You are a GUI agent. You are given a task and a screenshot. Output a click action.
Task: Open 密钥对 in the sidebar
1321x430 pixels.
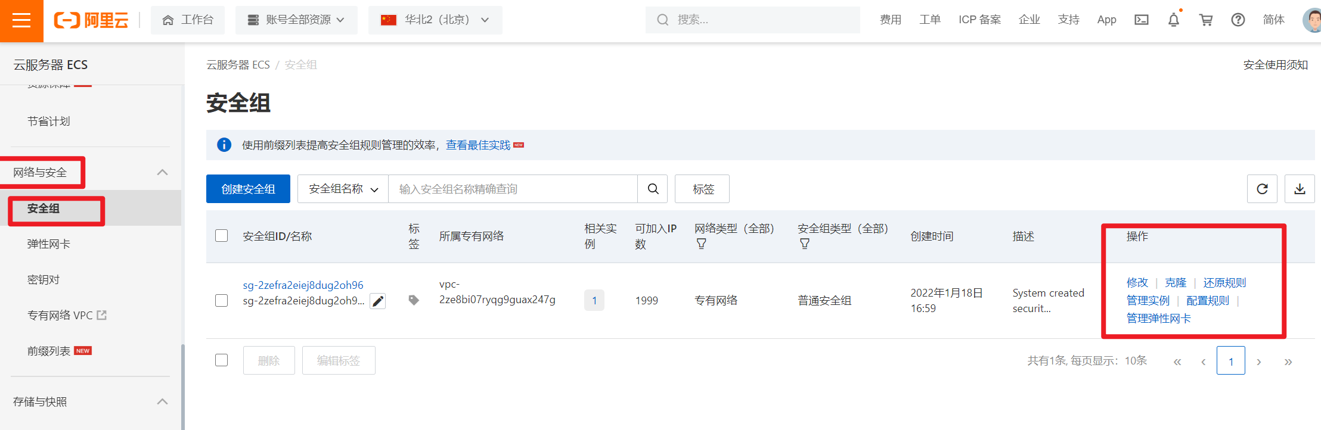44,280
